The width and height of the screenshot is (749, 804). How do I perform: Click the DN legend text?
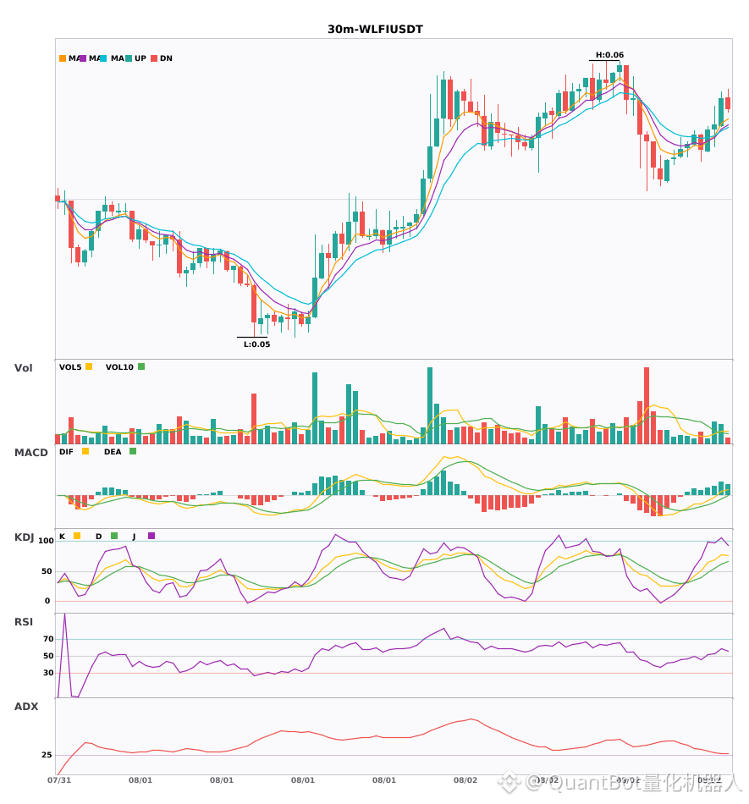pos(166,58)
